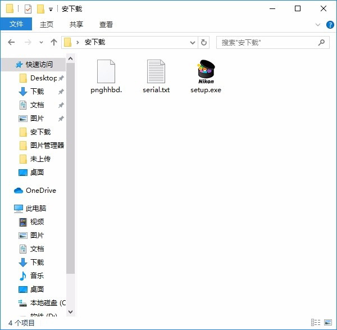Click sidebar scrollbar up arrow

point(70,58)
